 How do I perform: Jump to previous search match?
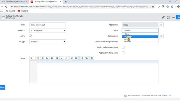coord(66,58)
